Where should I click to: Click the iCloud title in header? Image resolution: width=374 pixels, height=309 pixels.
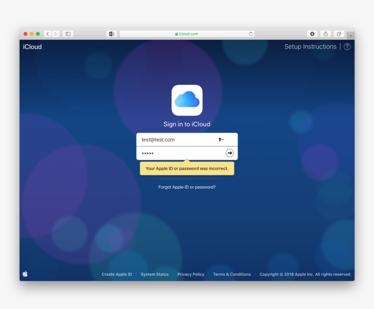pos(32,47)
